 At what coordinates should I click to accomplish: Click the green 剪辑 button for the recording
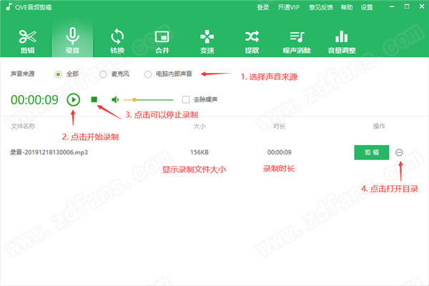(372, 152)
